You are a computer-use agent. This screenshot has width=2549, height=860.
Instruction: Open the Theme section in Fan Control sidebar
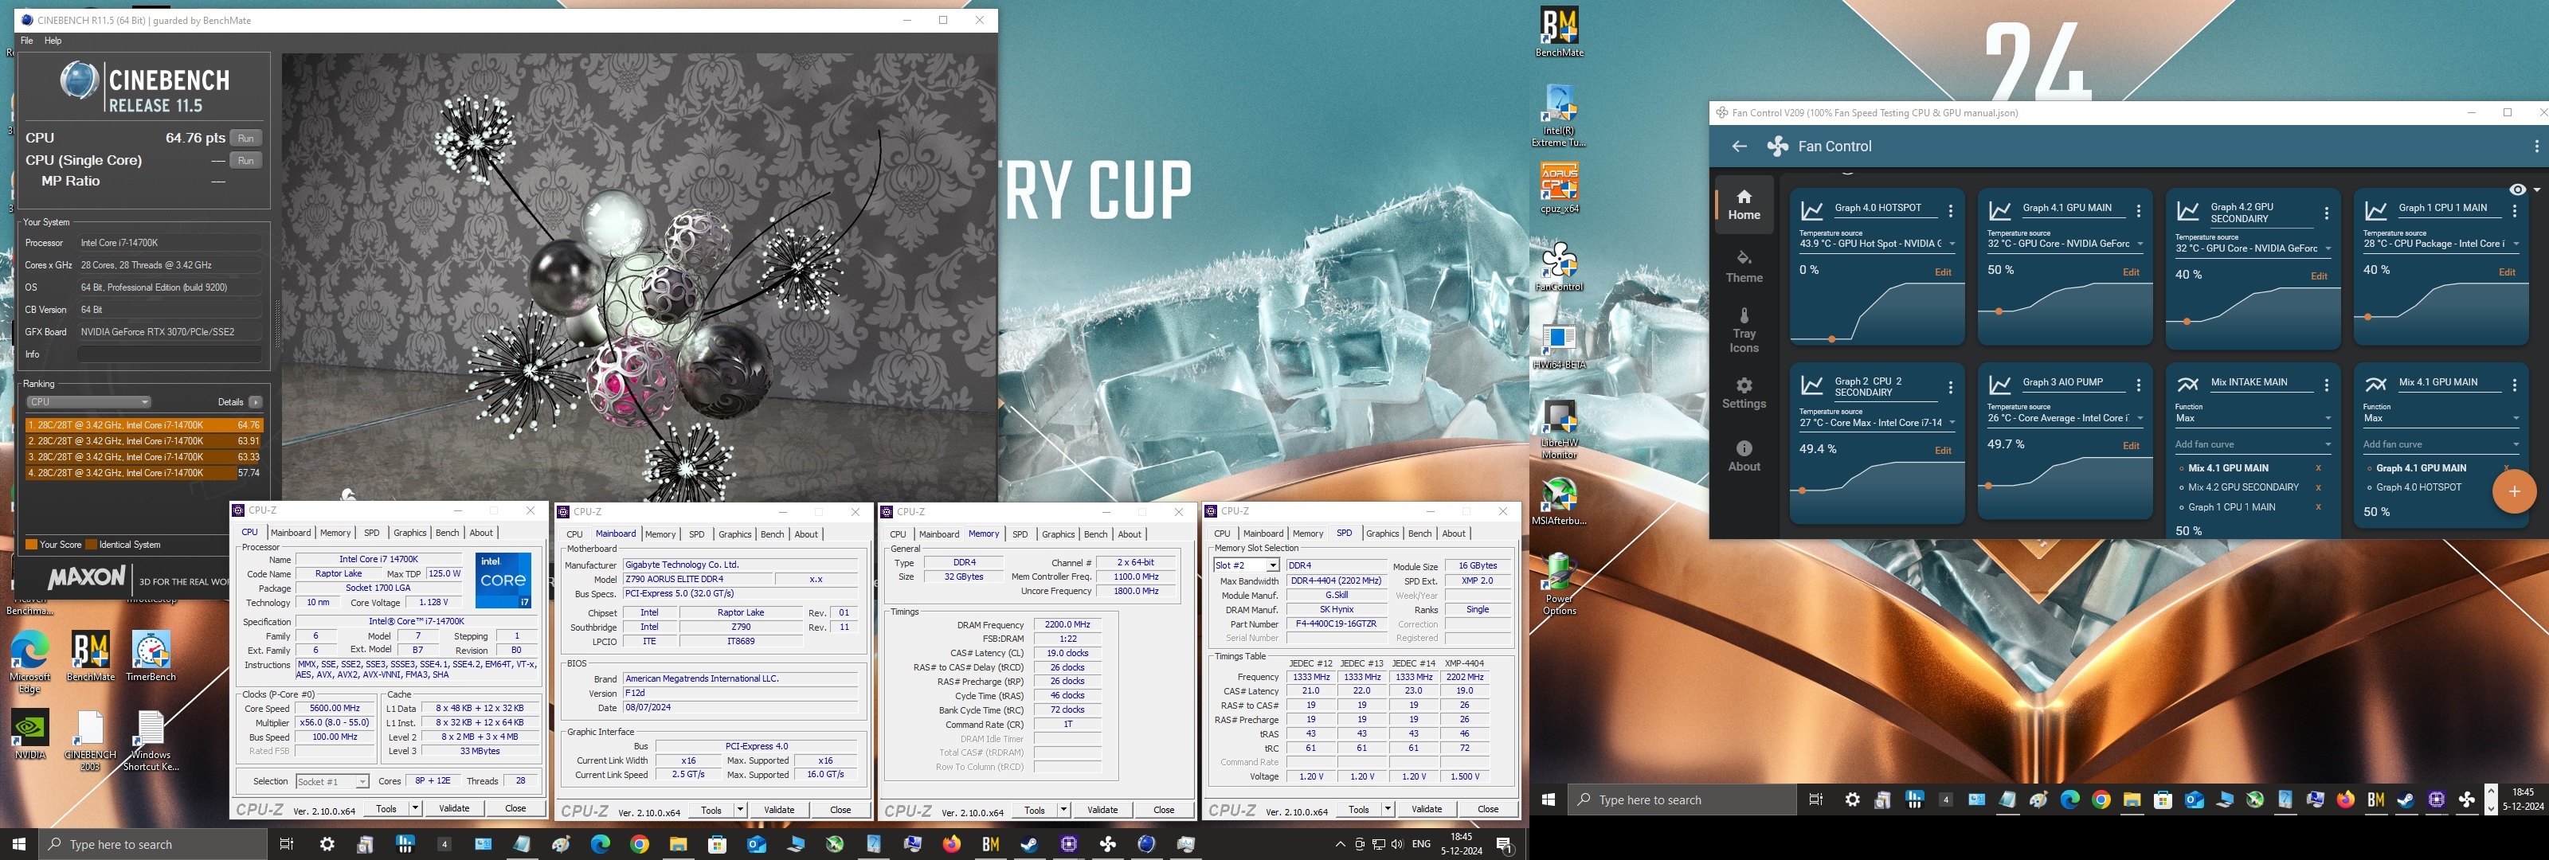tap(1744, 268)
